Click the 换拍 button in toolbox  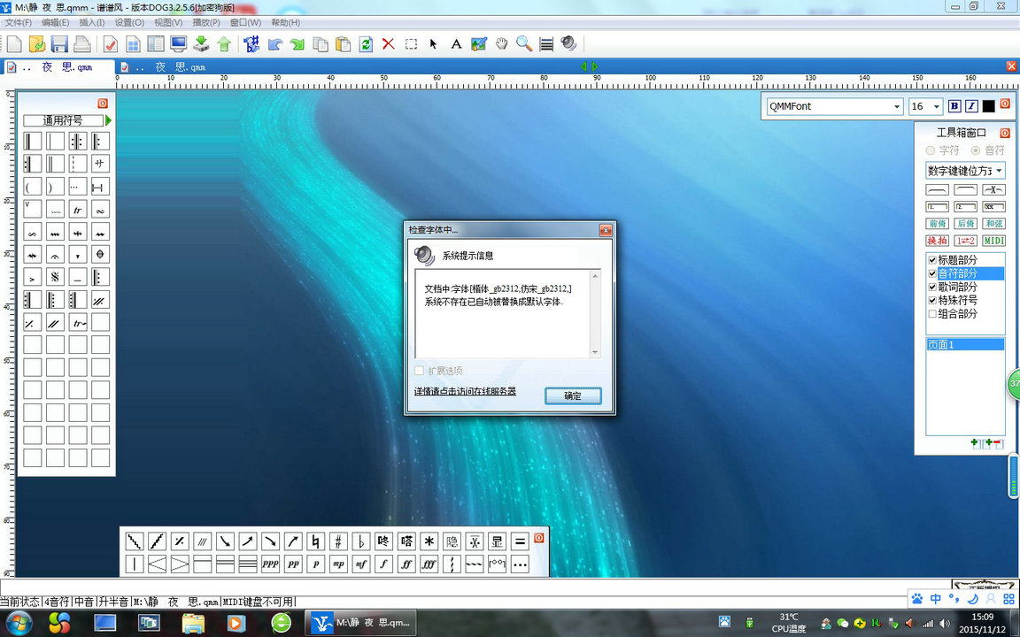pyautogui.click(x=938, y=241)
